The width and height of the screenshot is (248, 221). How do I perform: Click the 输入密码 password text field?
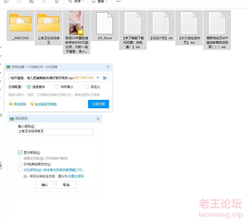click(55, 132)
